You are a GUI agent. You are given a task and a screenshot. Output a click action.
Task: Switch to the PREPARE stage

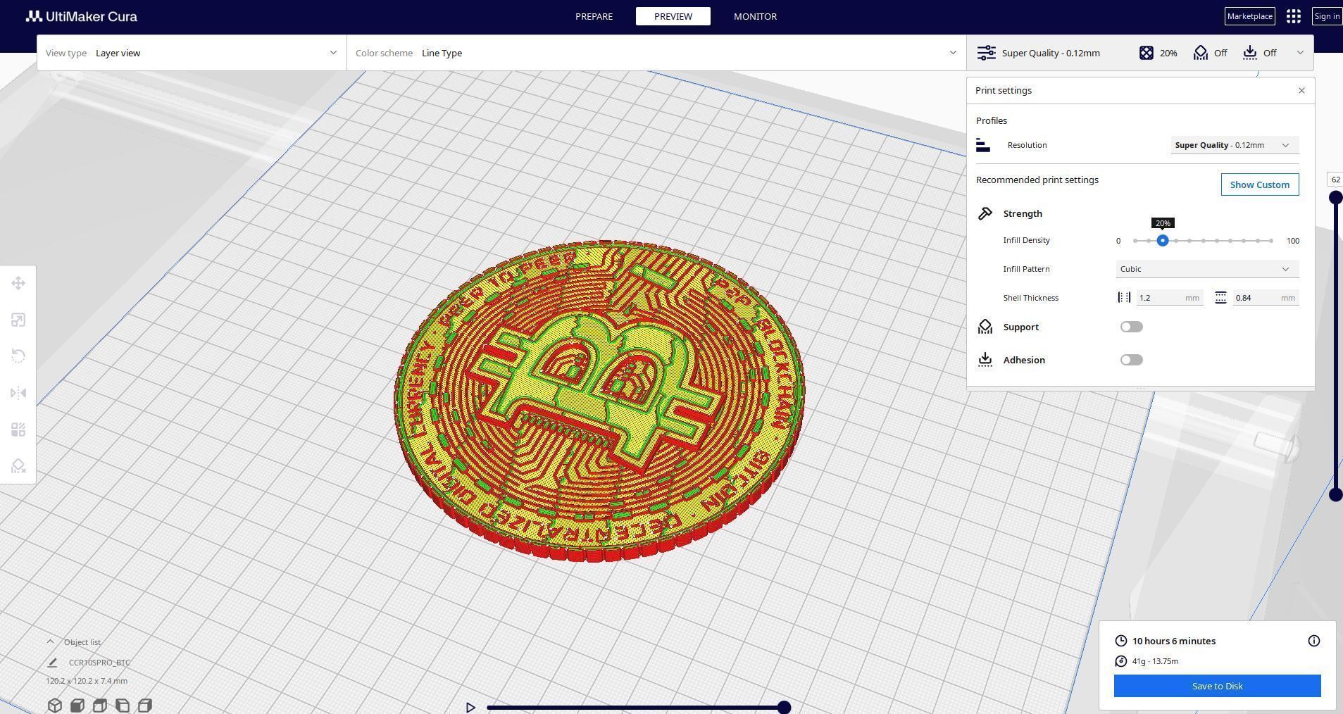(594, 16)
